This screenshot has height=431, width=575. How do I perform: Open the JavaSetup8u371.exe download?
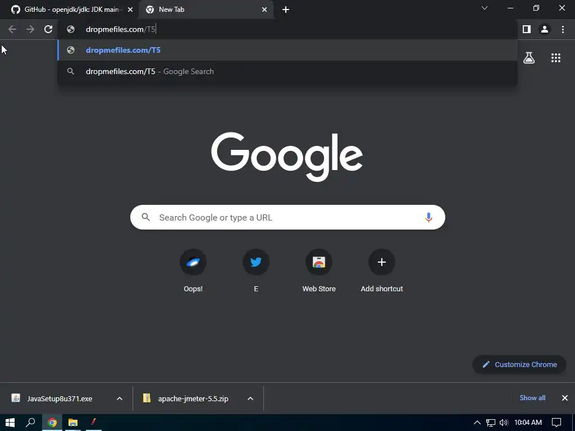61,398
